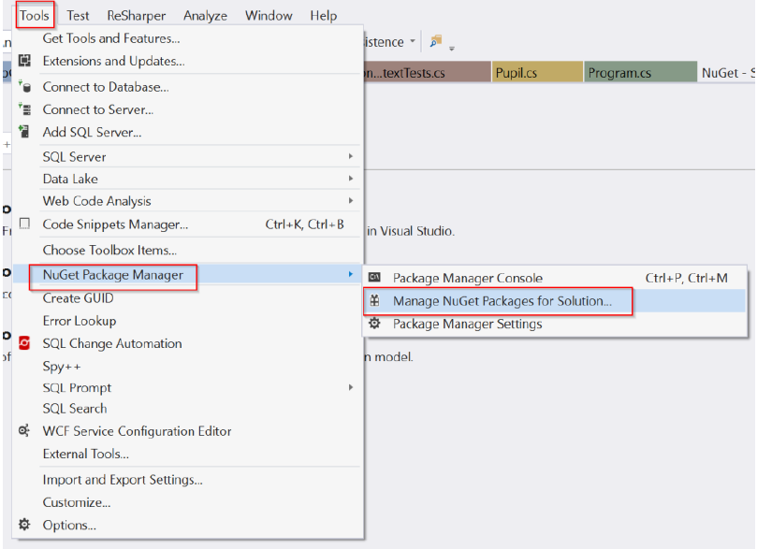Expand the SQL Prompt submenu arrow
757x549 pixels.
(x=351, y=387)
